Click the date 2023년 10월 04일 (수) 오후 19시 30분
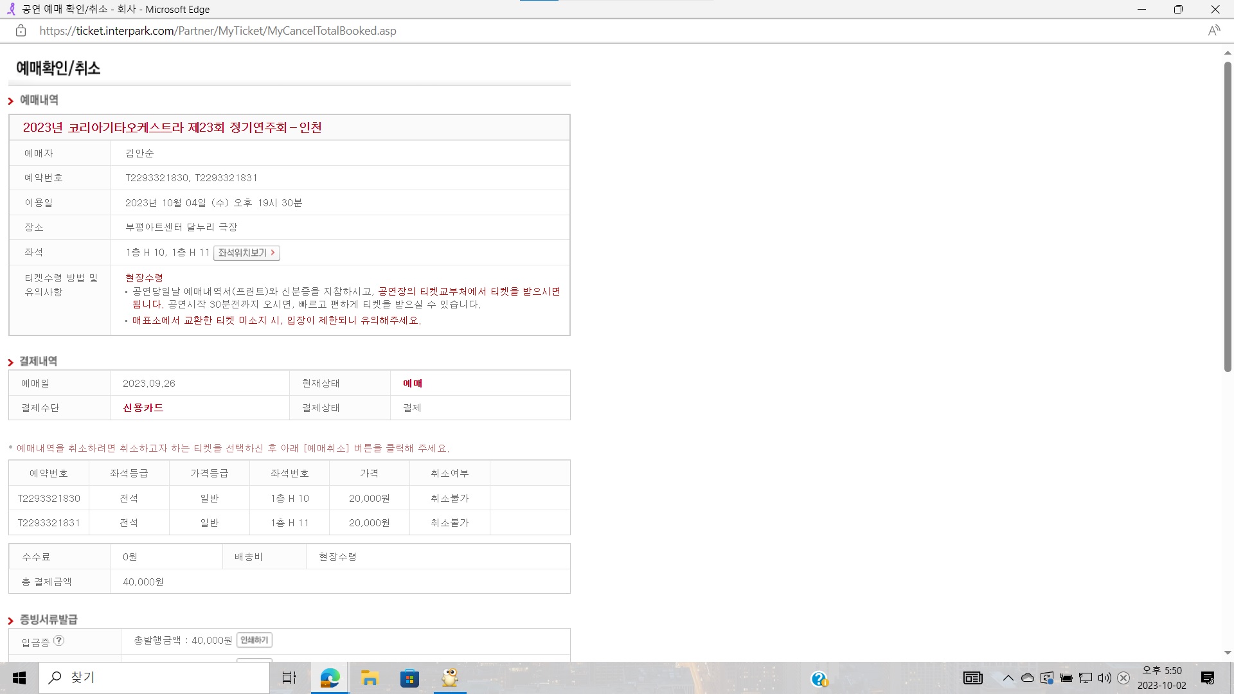1234x694 pixels. (213, 202)
